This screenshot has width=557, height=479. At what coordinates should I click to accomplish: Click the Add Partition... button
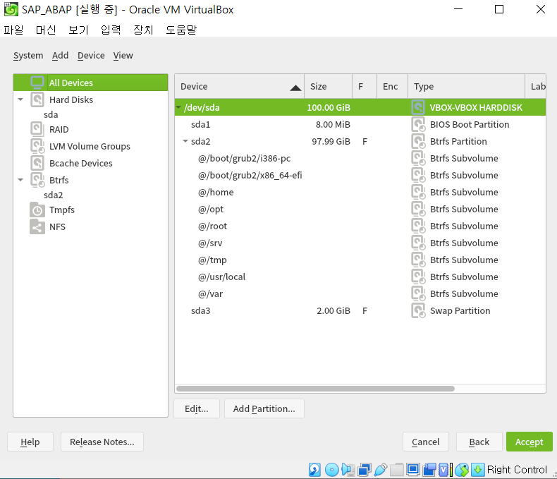pos(264,408)
